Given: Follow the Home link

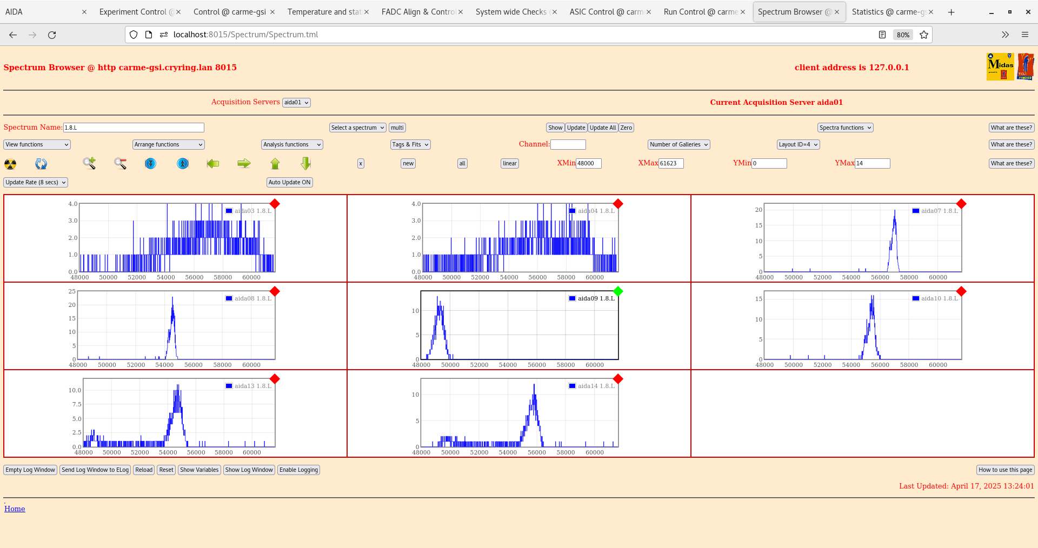Looking at the screenshot, I should (15, 509).
